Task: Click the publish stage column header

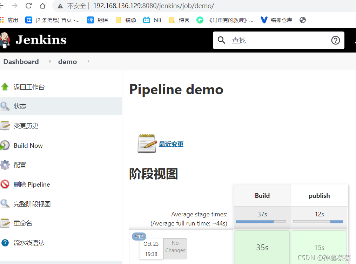Action: click(x=319, y=195)
